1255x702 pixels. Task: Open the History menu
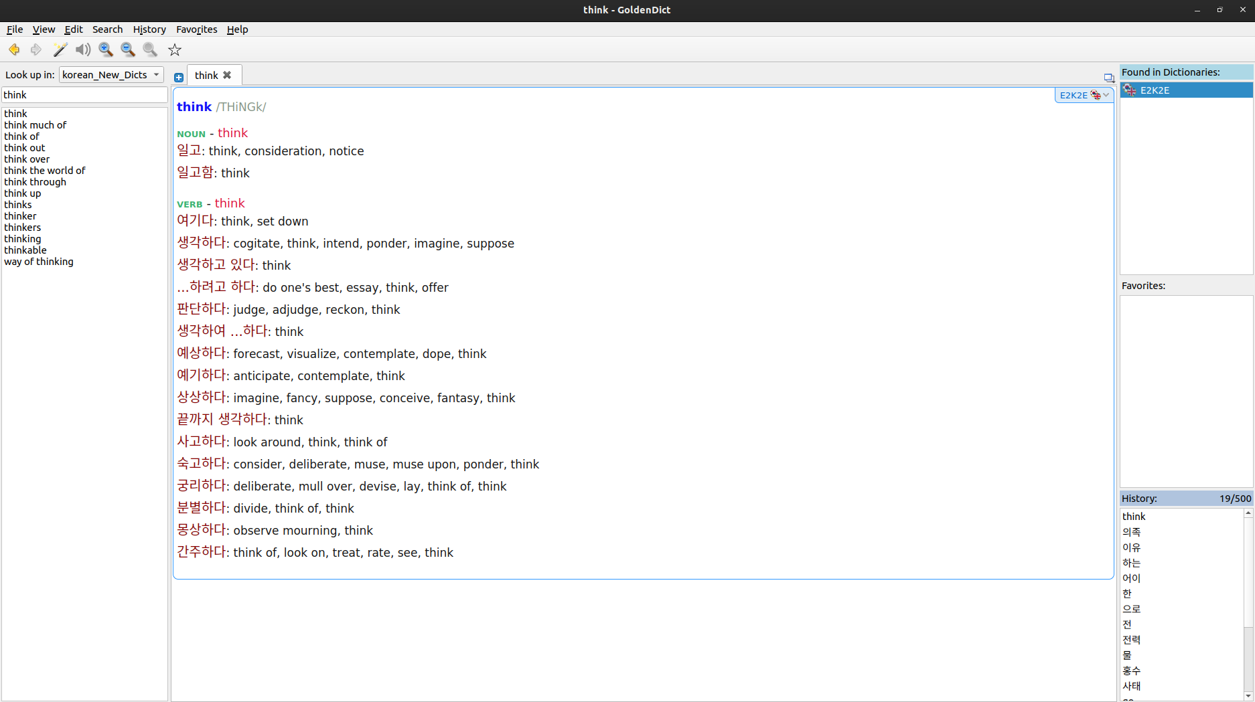[x=149, y=29]
